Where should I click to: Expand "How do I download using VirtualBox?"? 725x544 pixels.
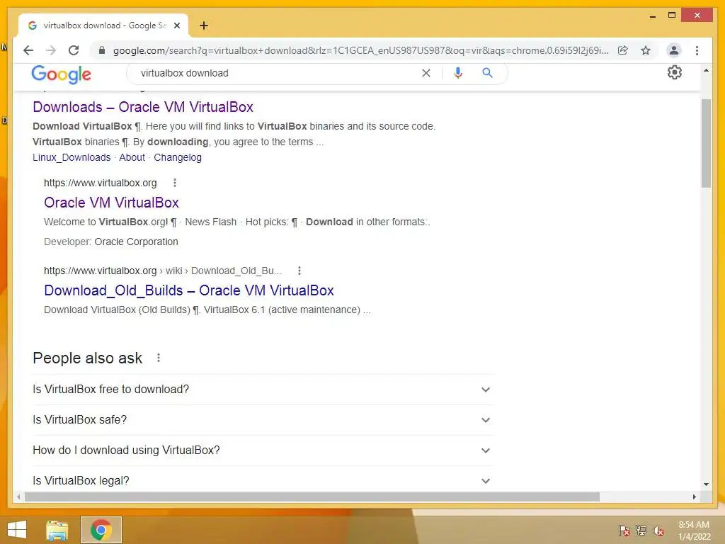pos(262,450)
